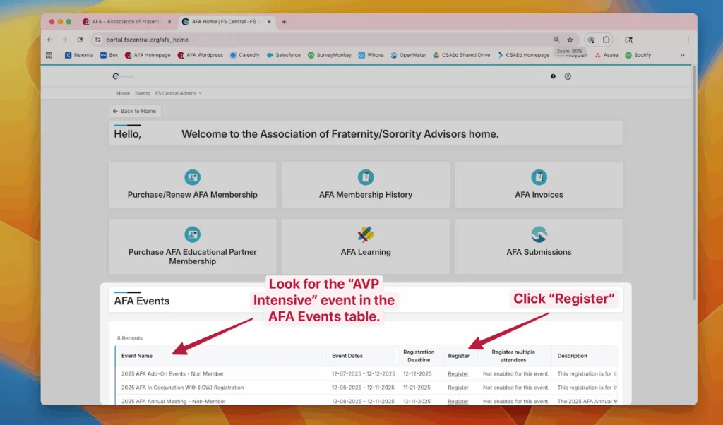Image resolution: width=723 pixels, height=425 pixels.
Task: Open the tab search icon in toolbar
Action: [x=628, y=40]
